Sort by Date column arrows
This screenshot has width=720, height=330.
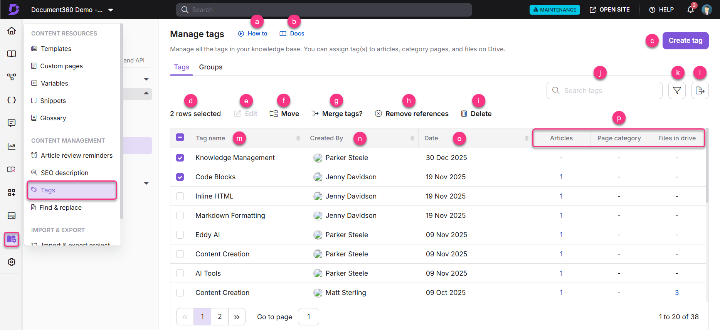[x=527, y=138]
